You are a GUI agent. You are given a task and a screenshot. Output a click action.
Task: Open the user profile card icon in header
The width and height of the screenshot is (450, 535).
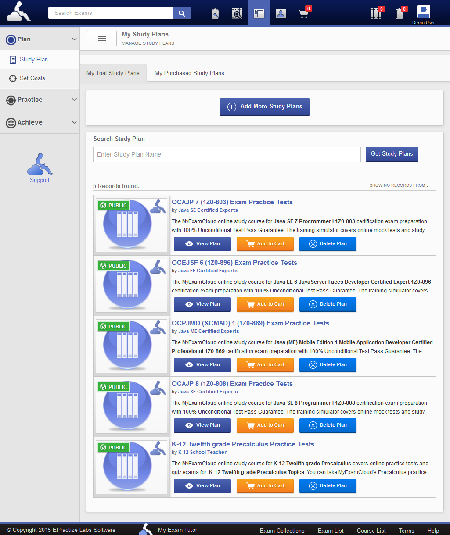281,14
